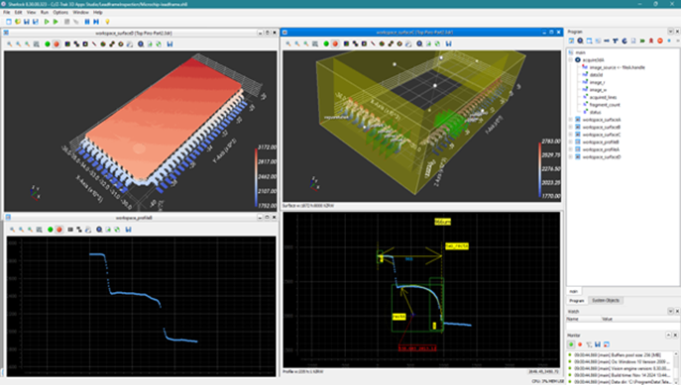Toggle red stop button in workspace_surfaceC toolbar
The image size is (681, 385).
point(335,44)
